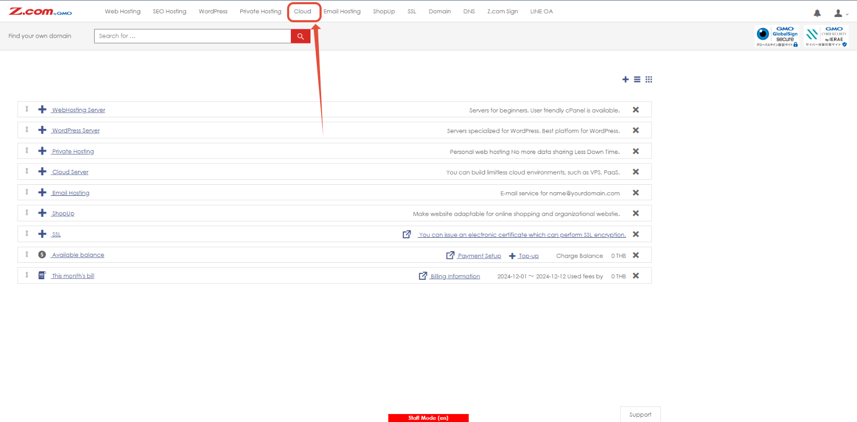
Task: Open the WebHosting Server link
Action: tap(79, 110)
